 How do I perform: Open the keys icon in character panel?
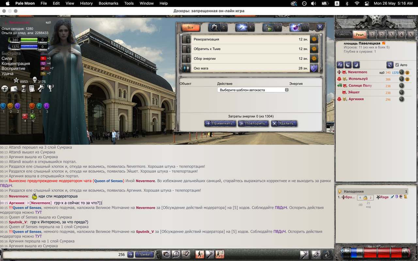point(41,88)
